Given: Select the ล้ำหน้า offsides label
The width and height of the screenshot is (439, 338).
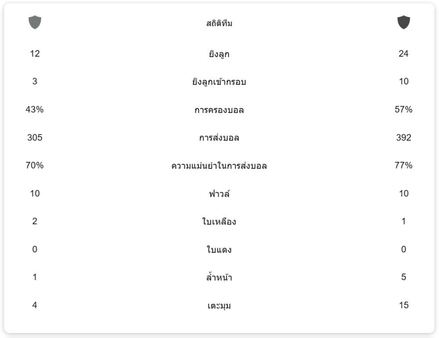Looking at the screenshot, I should click(219, 277).
